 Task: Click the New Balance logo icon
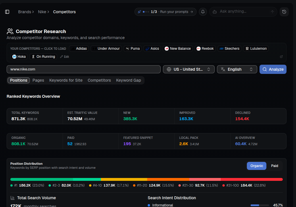(167, 49)
